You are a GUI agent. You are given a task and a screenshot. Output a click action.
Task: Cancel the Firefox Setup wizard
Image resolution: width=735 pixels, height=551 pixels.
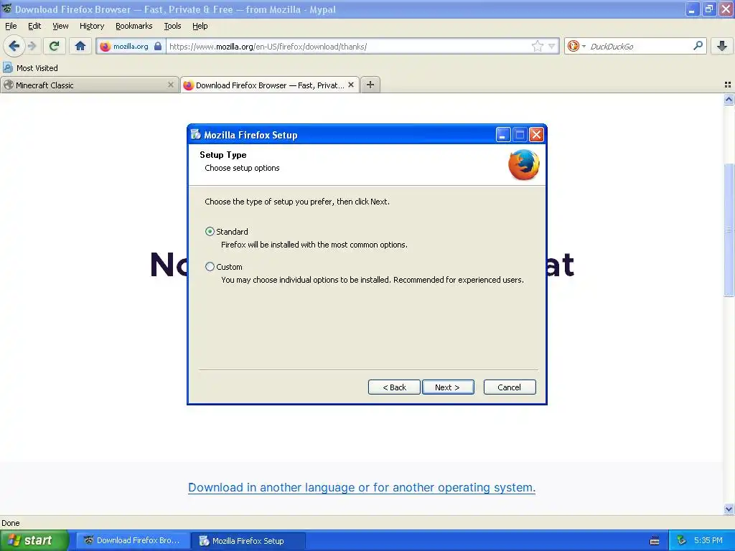pos(510,387)
